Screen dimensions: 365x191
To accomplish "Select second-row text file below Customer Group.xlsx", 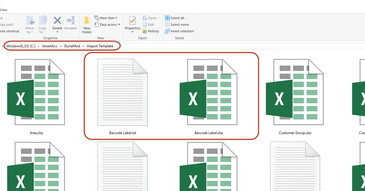I will click(295, 166).
